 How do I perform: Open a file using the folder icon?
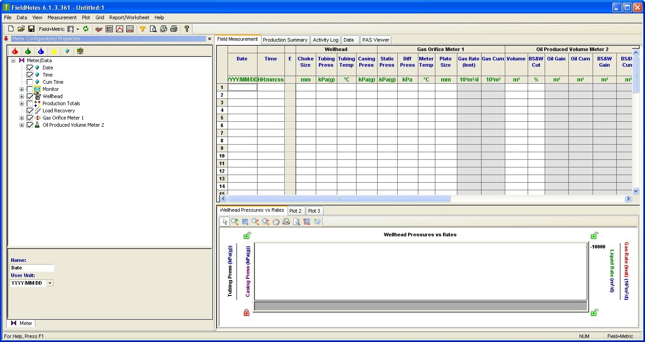coord(21,29)
